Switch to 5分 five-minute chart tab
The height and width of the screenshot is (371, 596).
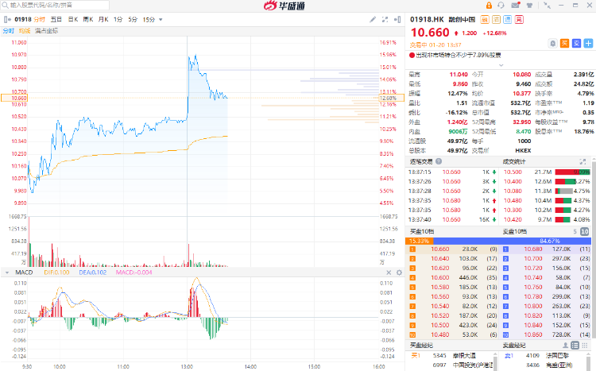click(133, 19)
